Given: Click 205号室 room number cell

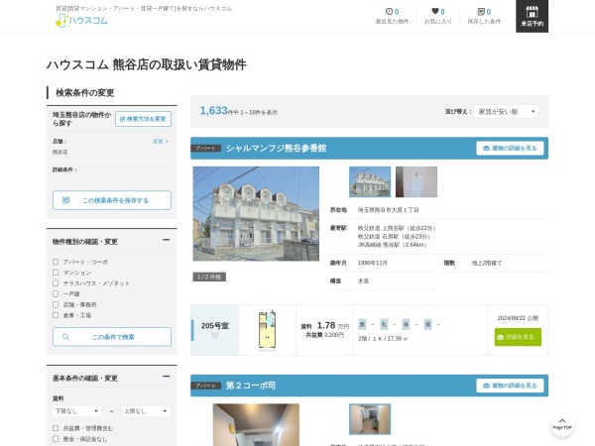Looking at the screenshot, I should coord(215,330).
